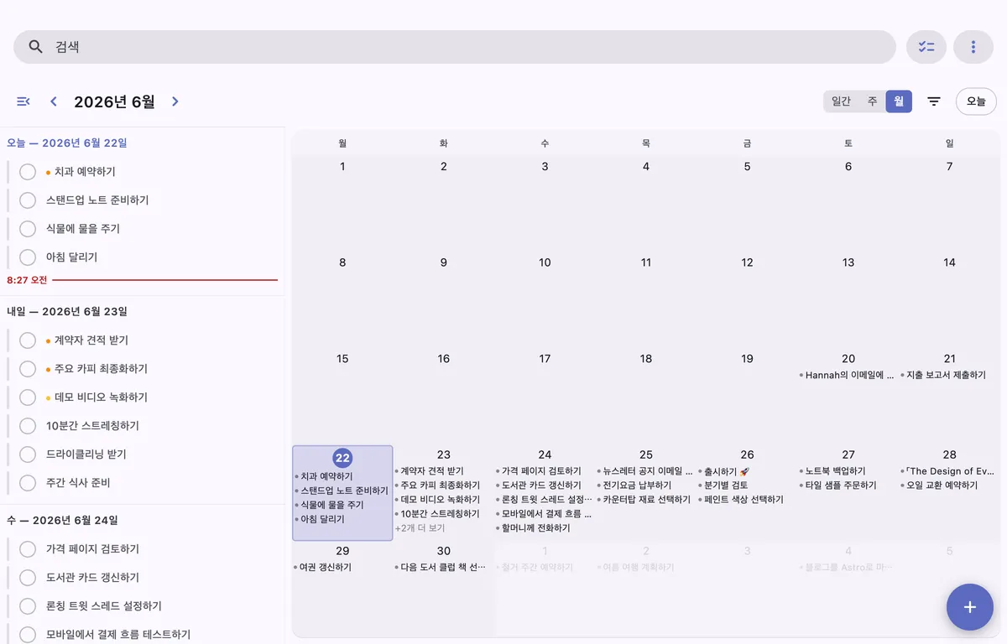
Task: Select the 오늘 — 2026년 6월 22일 header
Action: click(x=67, y=143)
